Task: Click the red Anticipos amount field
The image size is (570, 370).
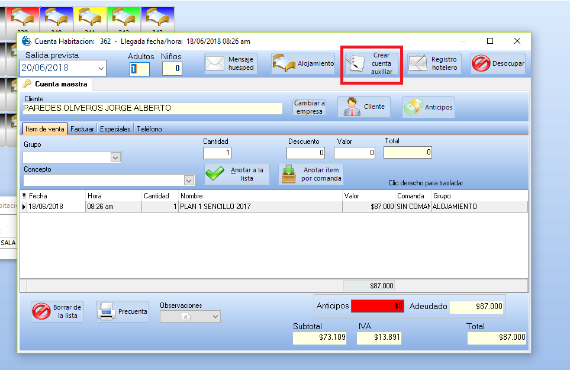Action: [377, 306]
